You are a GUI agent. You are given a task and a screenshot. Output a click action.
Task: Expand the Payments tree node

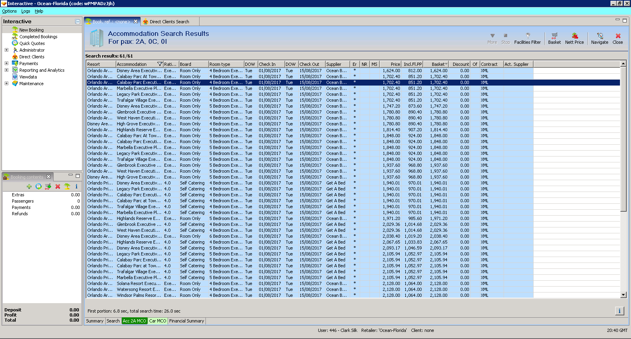point(6,63)
